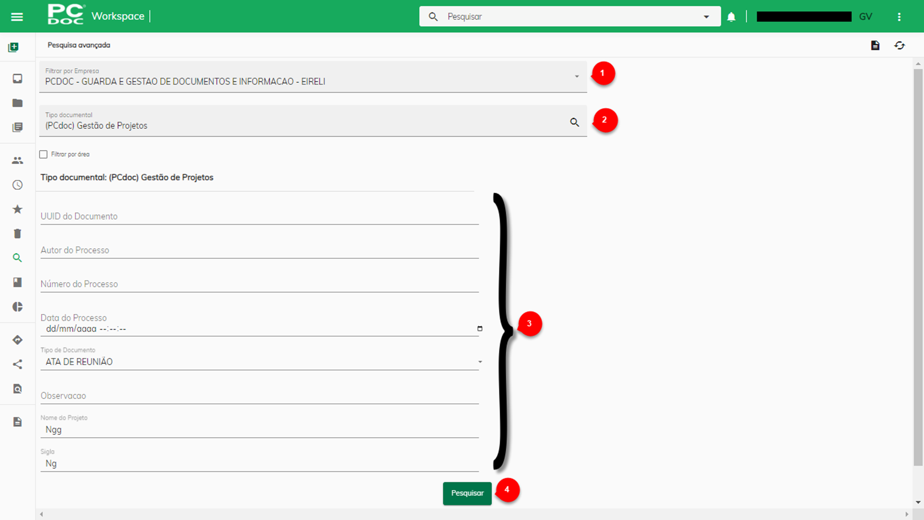Expand the top search bar dropdown arrow
The image size is (924, 520).
(706, 16)
